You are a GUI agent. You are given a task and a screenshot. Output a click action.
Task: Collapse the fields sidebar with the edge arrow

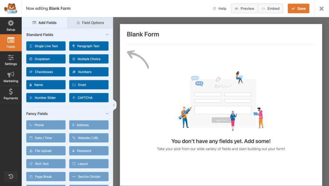point(114,105)
